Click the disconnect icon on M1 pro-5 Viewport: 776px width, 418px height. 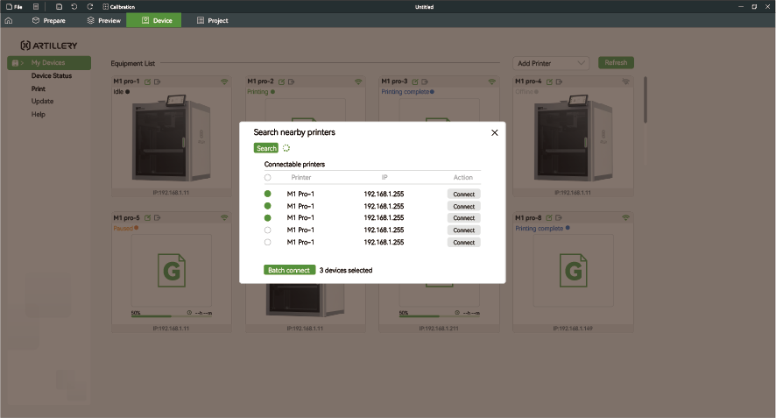(158, 218)
